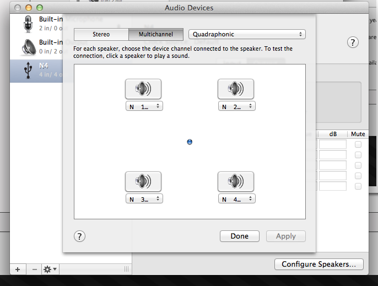The image size is (378, 286).
Task: Click the sidebar resize handle
Action: [126, 269]
